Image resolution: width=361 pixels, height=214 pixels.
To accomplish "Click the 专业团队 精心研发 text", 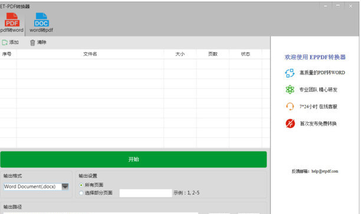I will [x=319, y=90].
